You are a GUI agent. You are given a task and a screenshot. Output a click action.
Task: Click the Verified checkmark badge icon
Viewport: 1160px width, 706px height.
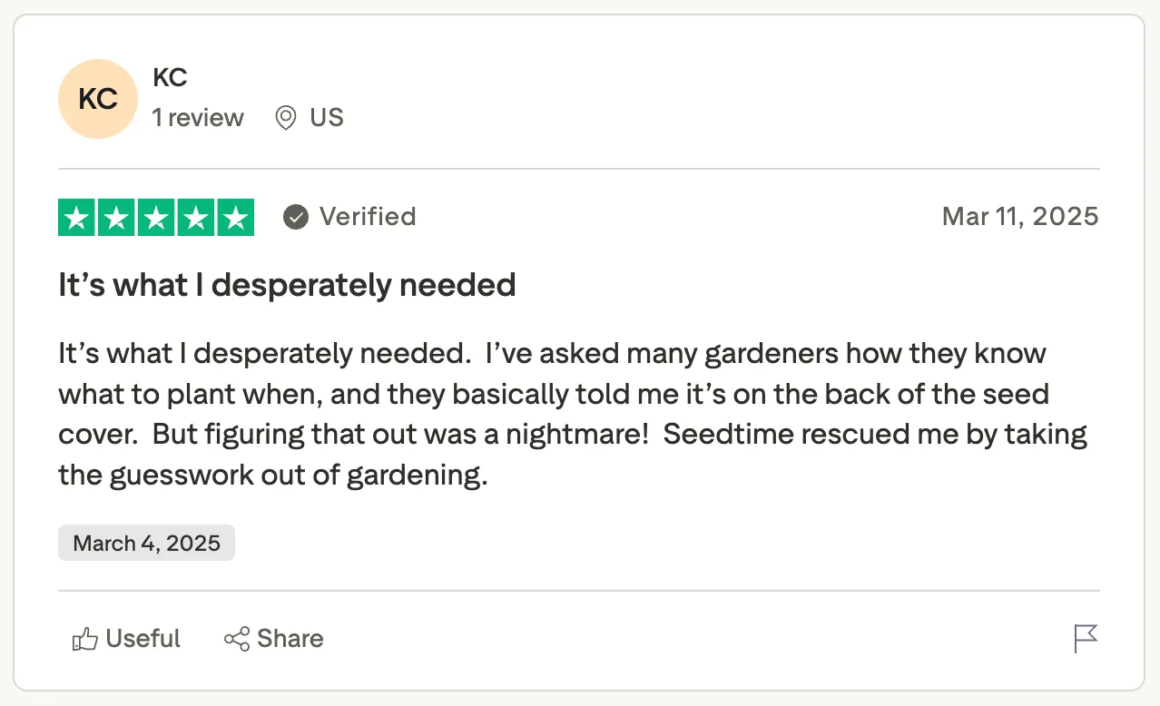296,217
